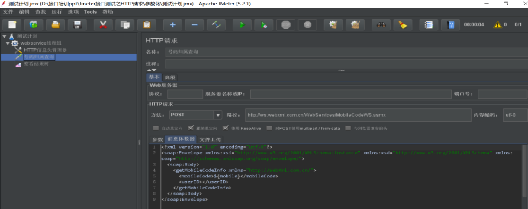Click the server name or IP field
This screenshot has height=209, width=528.
351,94
